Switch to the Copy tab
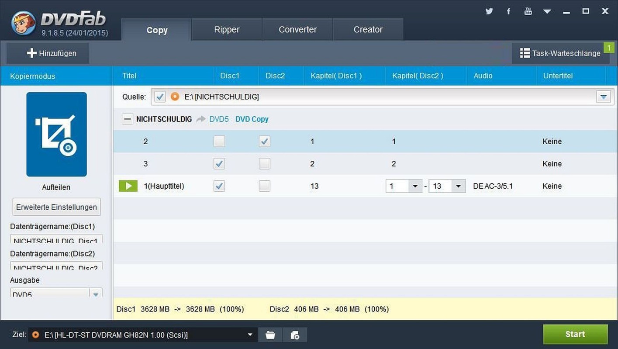The image size is (618, 349). (157, 30)
